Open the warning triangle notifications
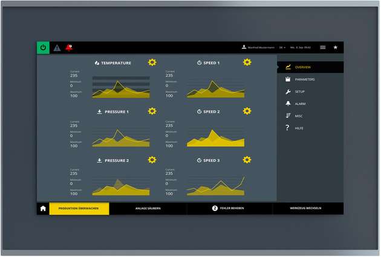This screenshot has width=381, height=257. pos(57,47)
